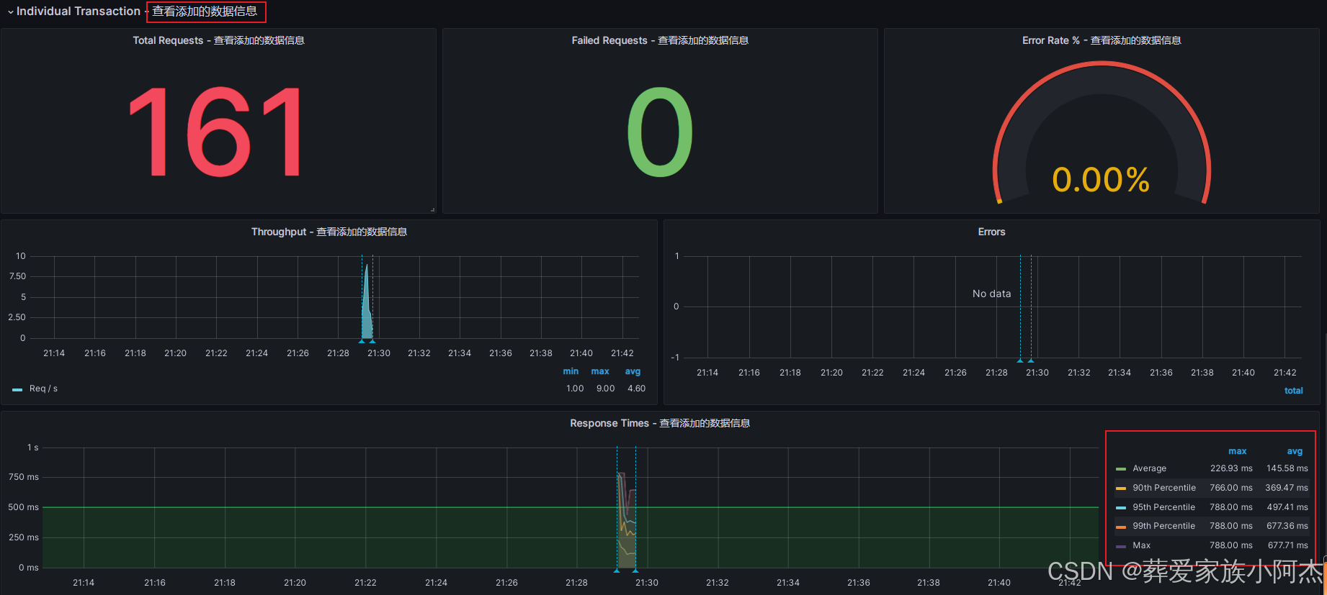
Task: Sort Throughput legend by avg column
Action: tap(633, 371)
